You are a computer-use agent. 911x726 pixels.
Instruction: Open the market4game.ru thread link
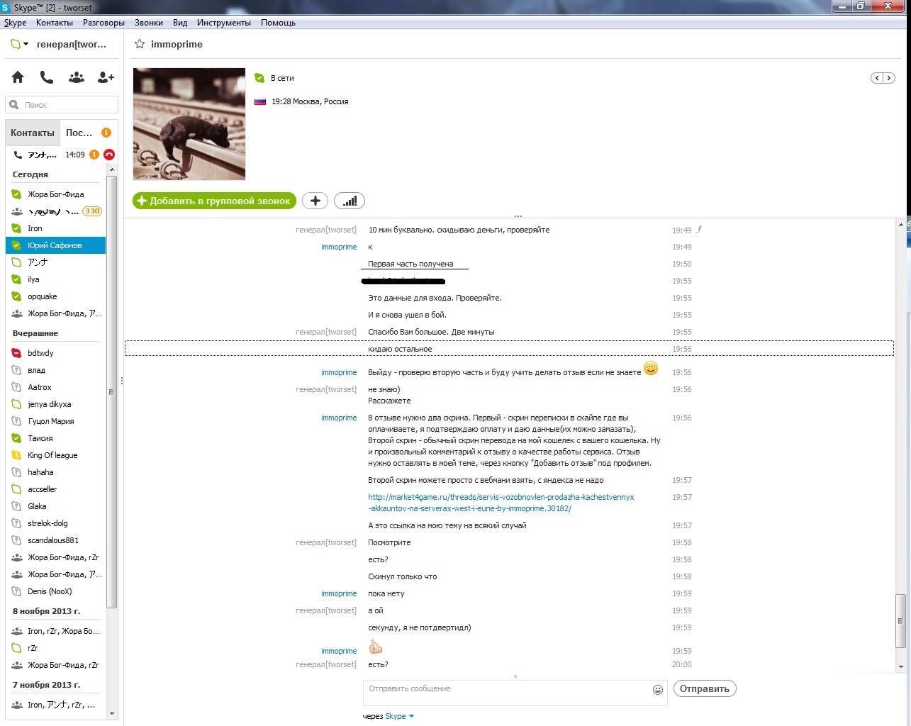pyautogui.click(x=501, y=503)
